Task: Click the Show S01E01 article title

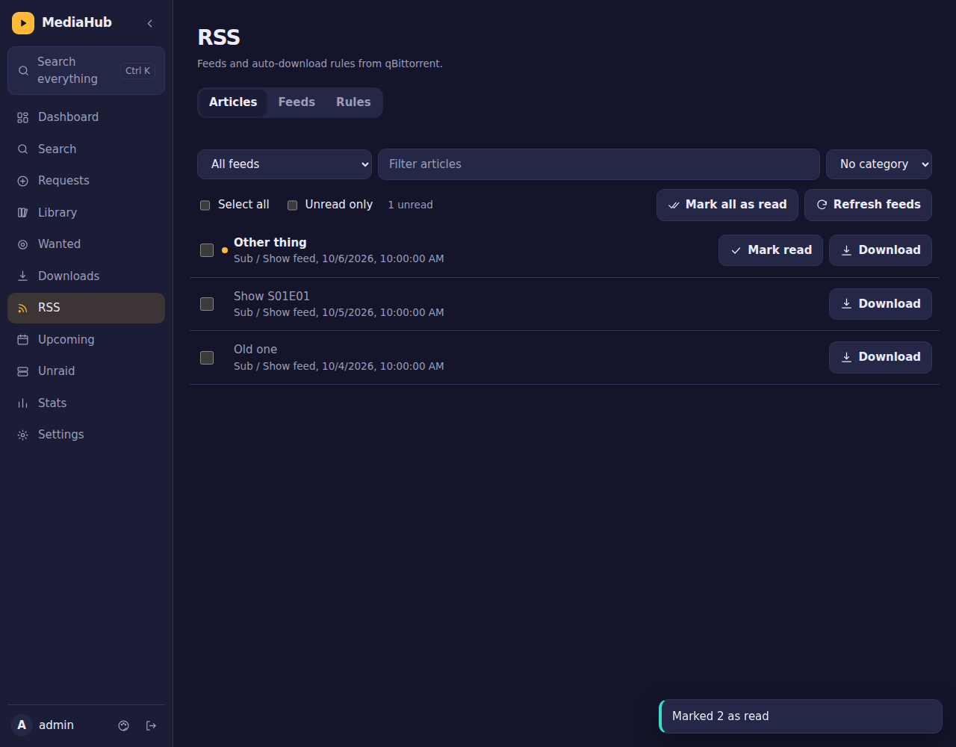Action: 272,297
